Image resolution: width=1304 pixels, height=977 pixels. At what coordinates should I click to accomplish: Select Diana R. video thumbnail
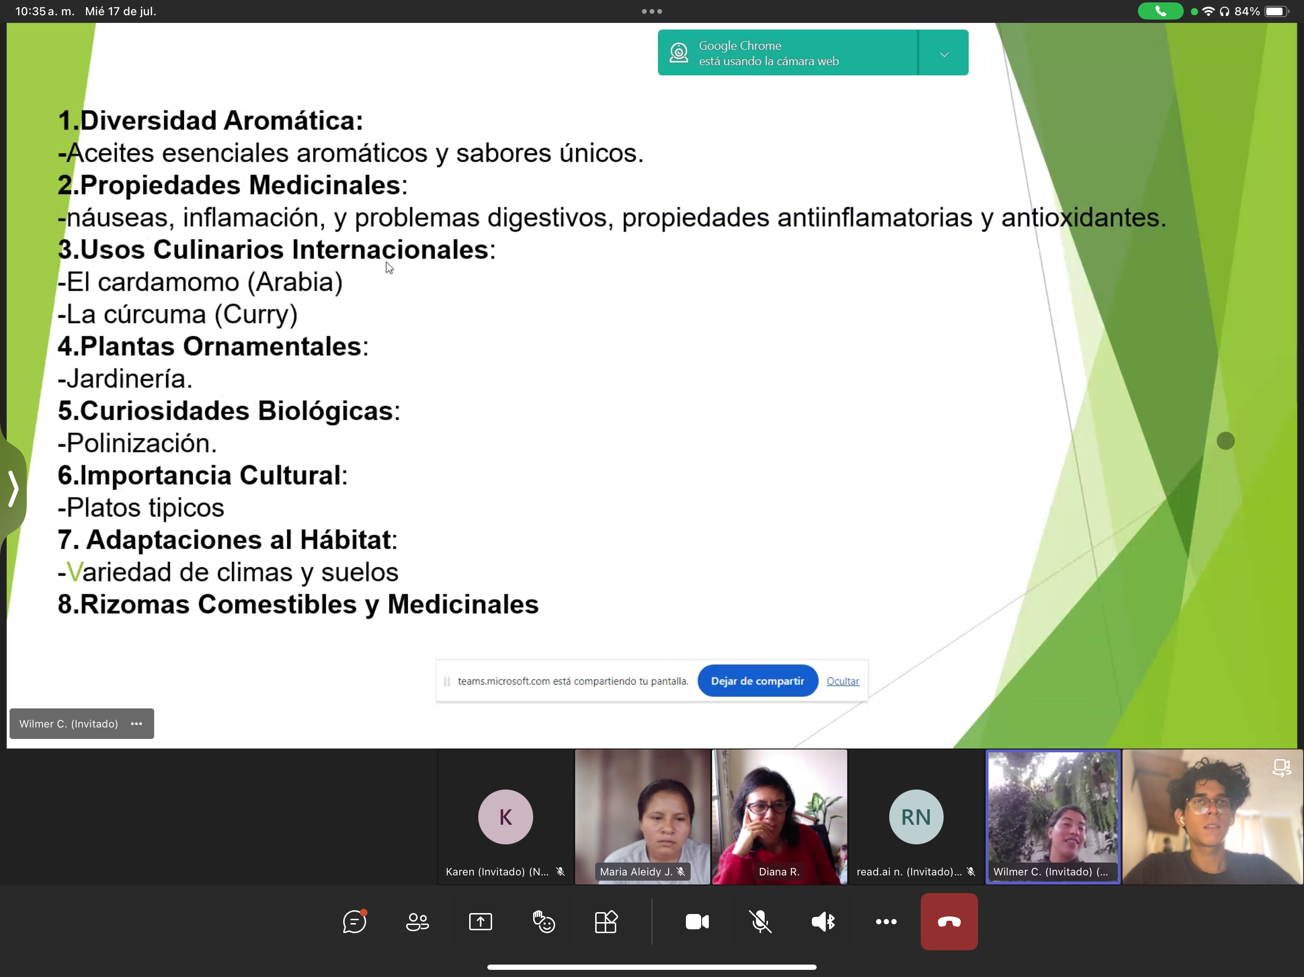click(779, 816)
